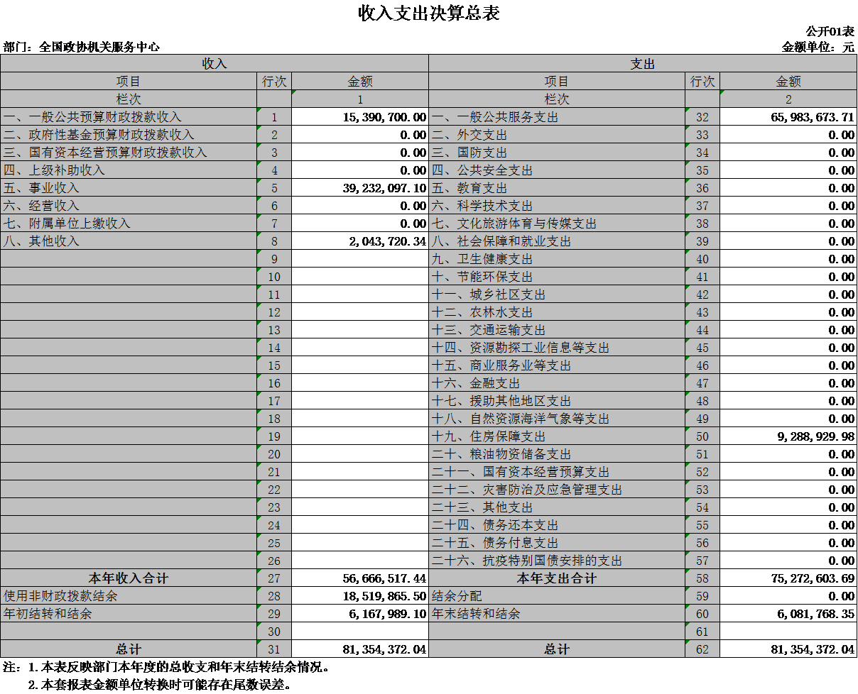The width and height of the screenshot is (858, 694).
Task: Select cell 二十六、抗疫特别国债安排的支出
Action: 557,561
